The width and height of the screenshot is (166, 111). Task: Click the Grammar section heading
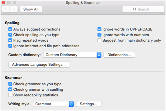13,78
